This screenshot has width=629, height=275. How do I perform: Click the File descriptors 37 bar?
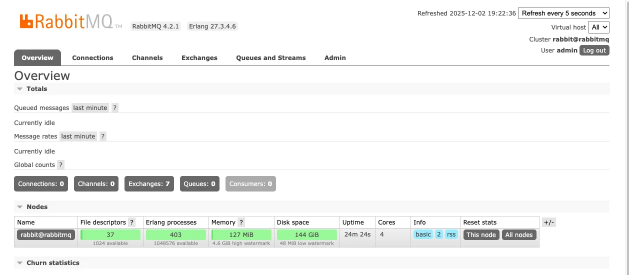[110, 235]
